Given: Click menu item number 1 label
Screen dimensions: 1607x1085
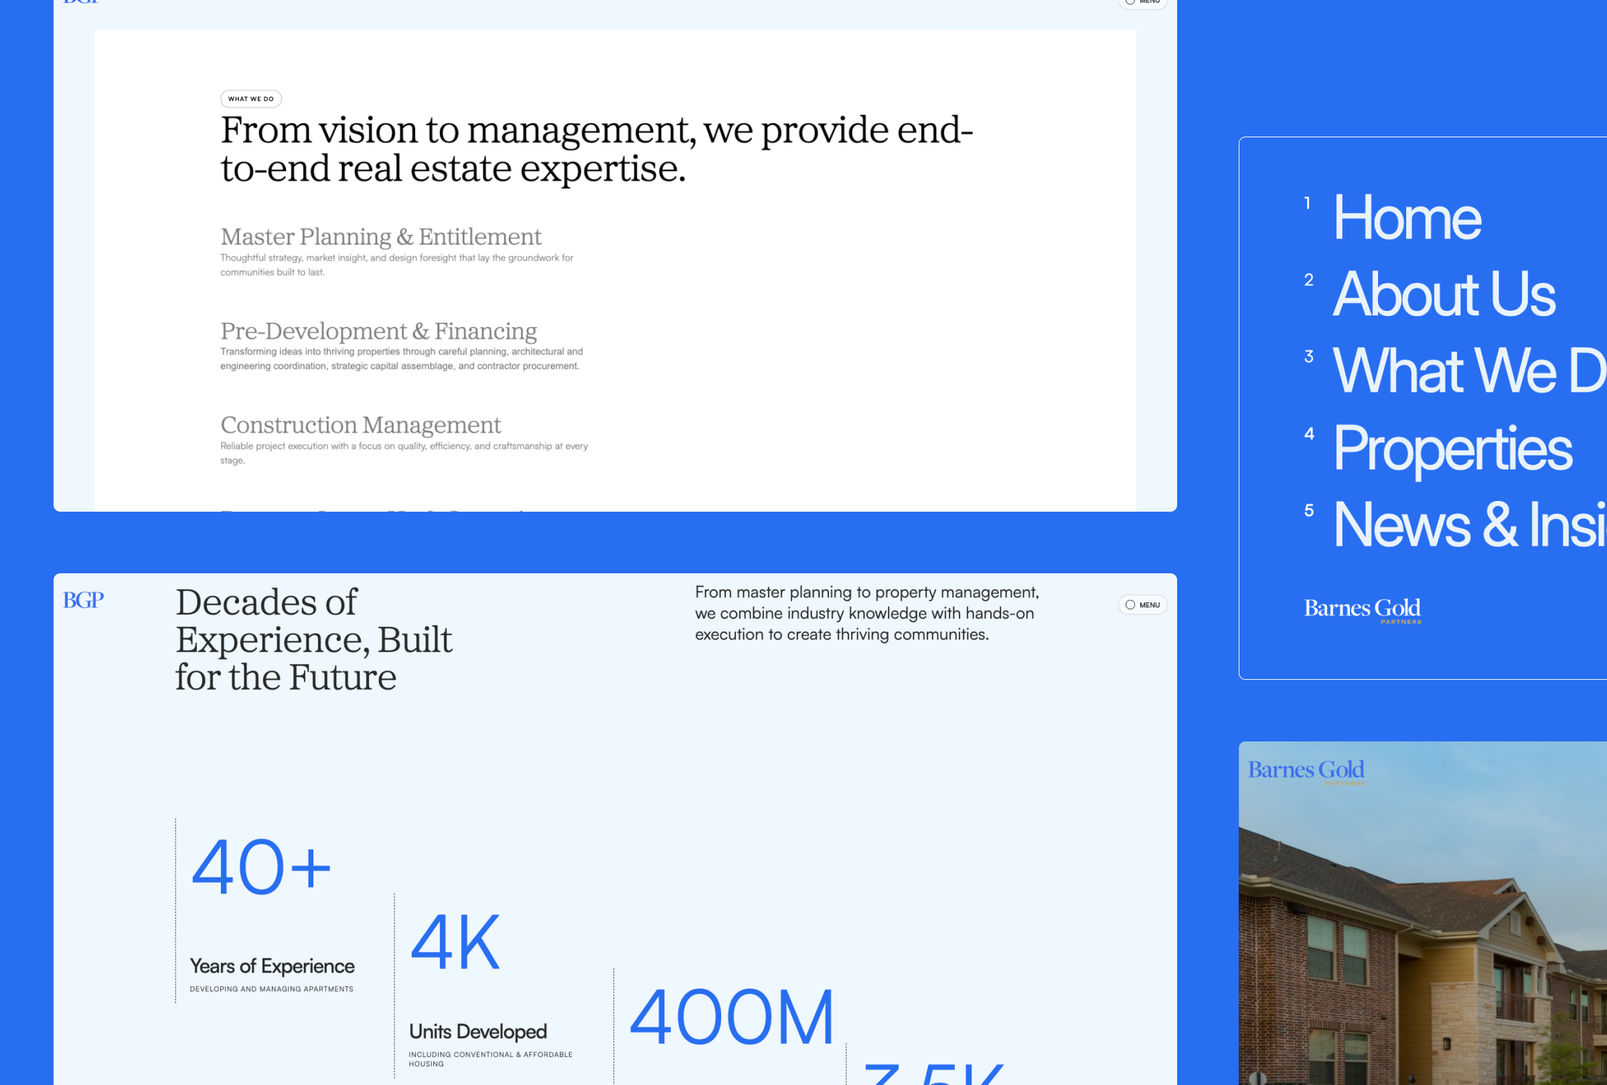Looking at the screenshot, I should (x=1307, y=204).
